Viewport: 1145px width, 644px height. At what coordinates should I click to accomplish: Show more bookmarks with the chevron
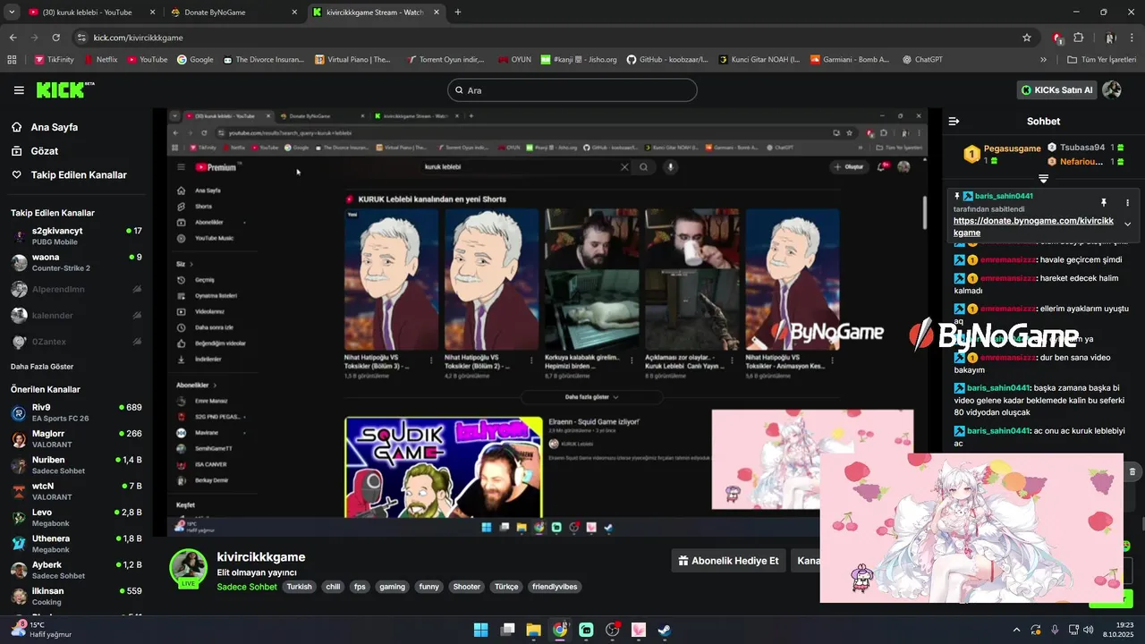point(1043,60)
